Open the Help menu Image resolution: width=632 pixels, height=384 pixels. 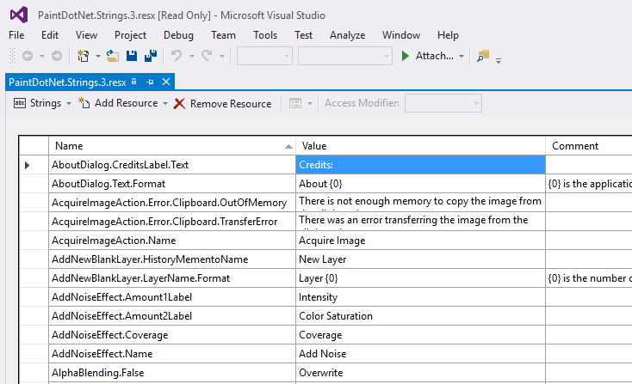pyautogui.click(x=448, y=35)
